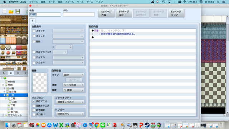
Task: Open the ゲーム menu
Action: coord(90,2)
